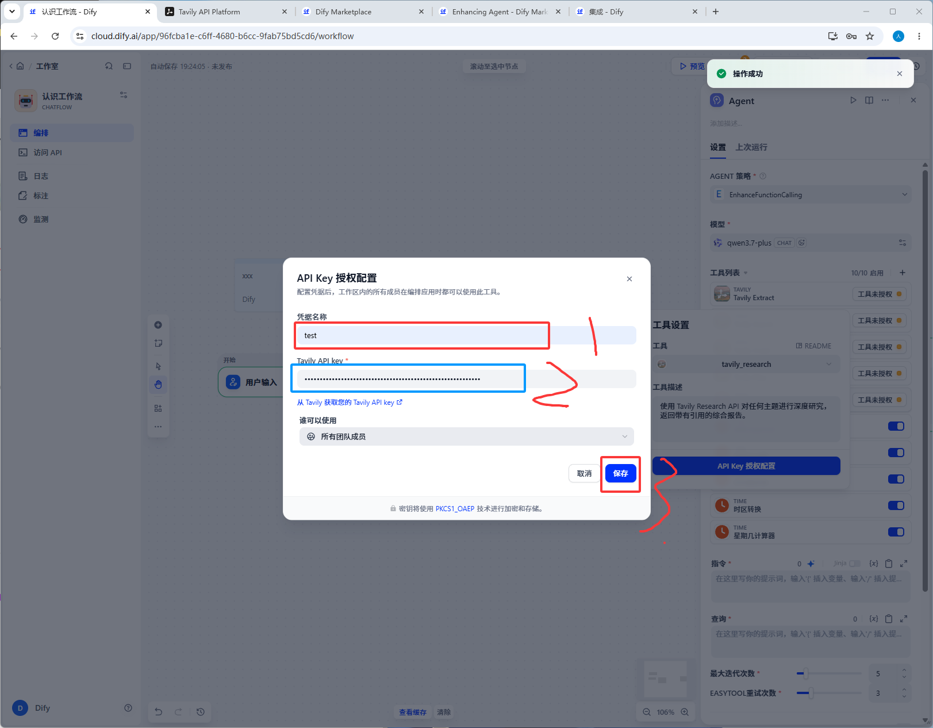This screenshot has height=728, width=933.
Task: Click 滚动至选中节点 button
Action: click(x=494, y=67)
